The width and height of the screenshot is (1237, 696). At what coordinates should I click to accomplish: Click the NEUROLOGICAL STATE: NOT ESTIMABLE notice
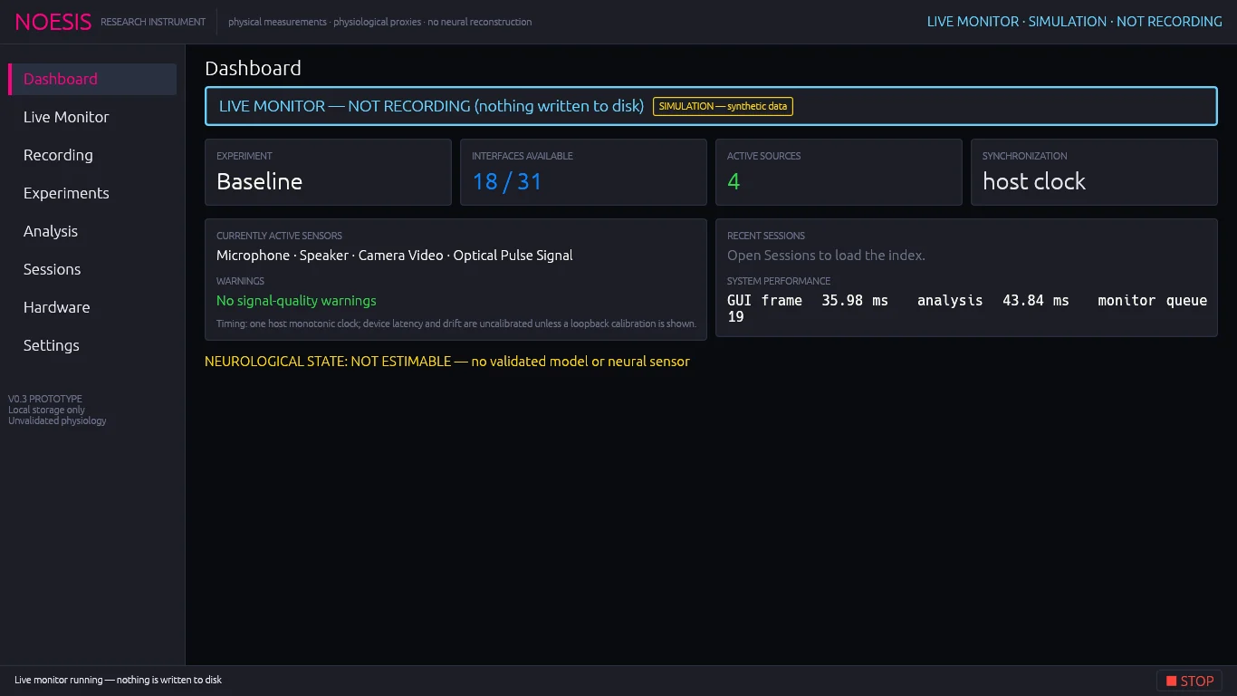coord(447,362)
